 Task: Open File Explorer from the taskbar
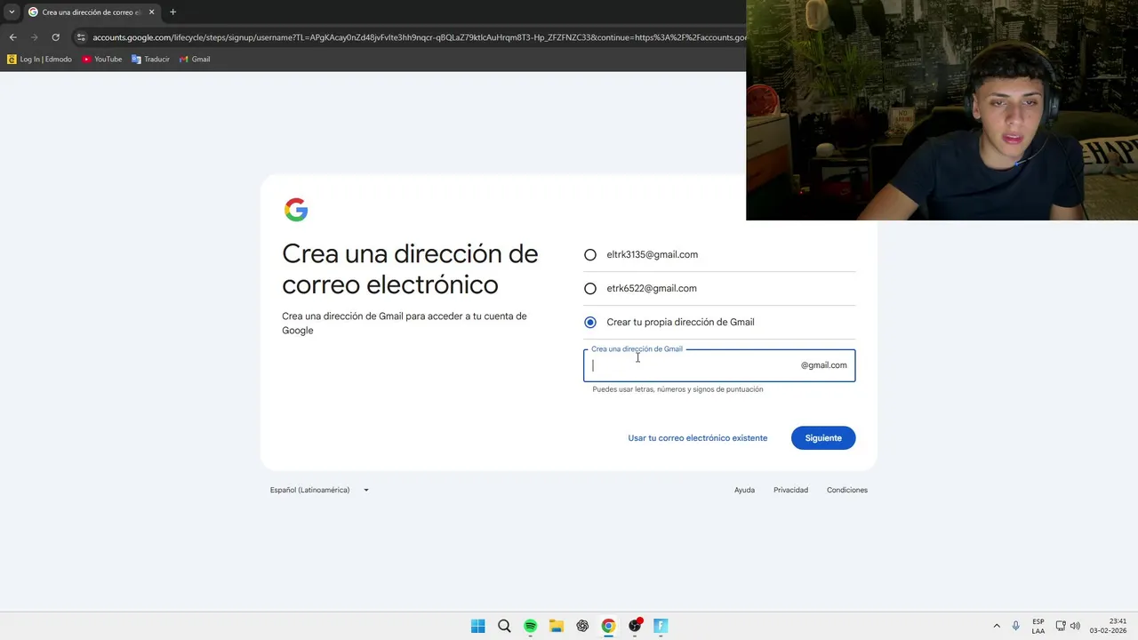coord(556,626)
